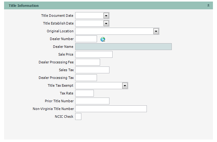217x142 pixels.
Task: Open the Title Establish Date dropdown
Action: [x=106, y=23]
